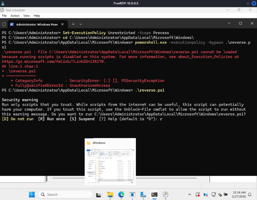
Task: Click the blue tray icon with red badge
Action: point(205,195)
